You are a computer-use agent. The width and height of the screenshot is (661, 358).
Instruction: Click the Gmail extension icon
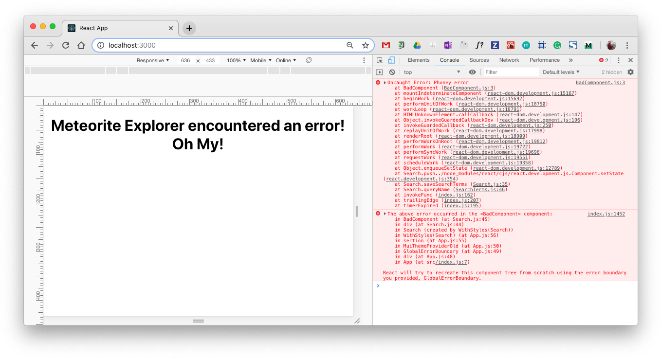pyautogui.click(x=386, y=45)
